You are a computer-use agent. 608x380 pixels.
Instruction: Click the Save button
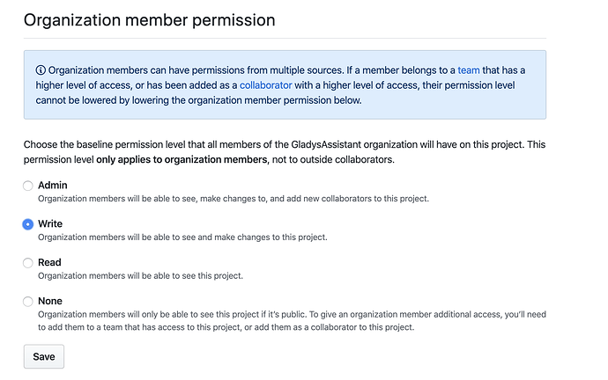[44, 356]
